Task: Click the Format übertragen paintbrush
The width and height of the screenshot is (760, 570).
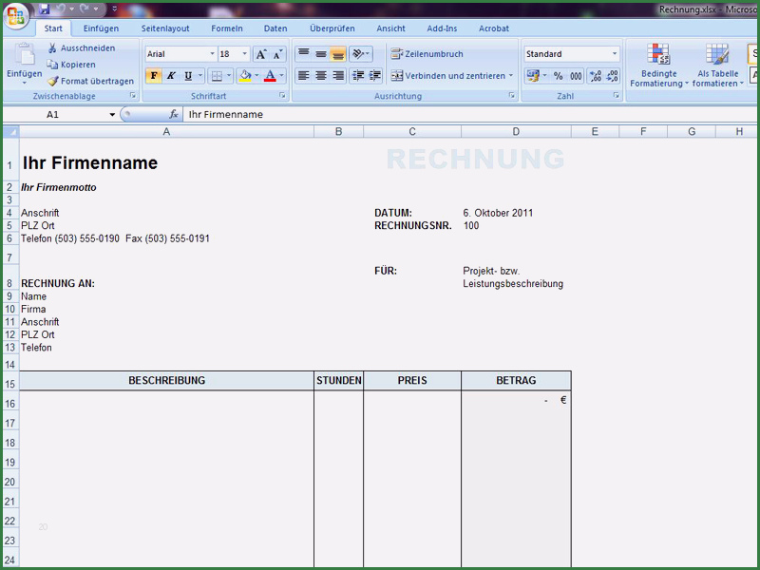Action: click(x=53, y=82)
